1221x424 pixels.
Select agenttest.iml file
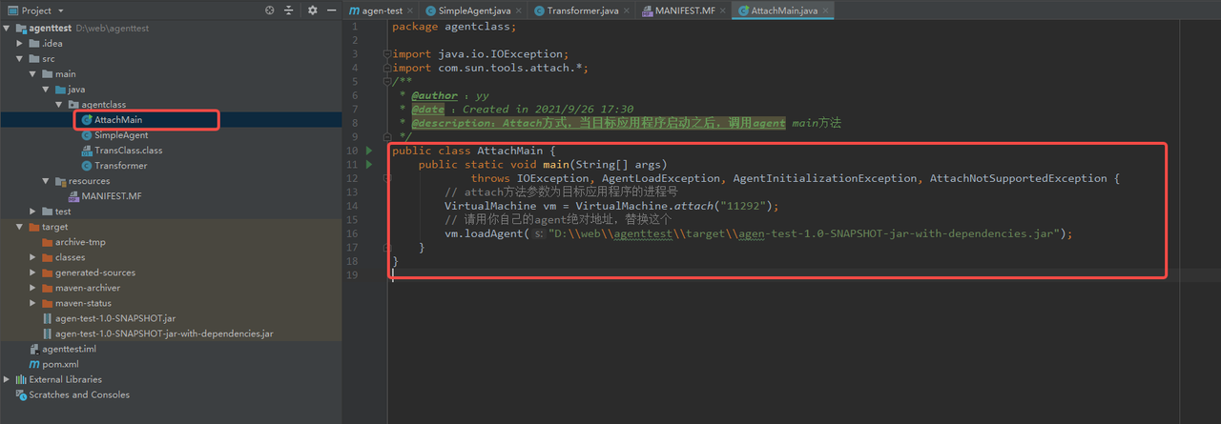(x=69, y=349)
